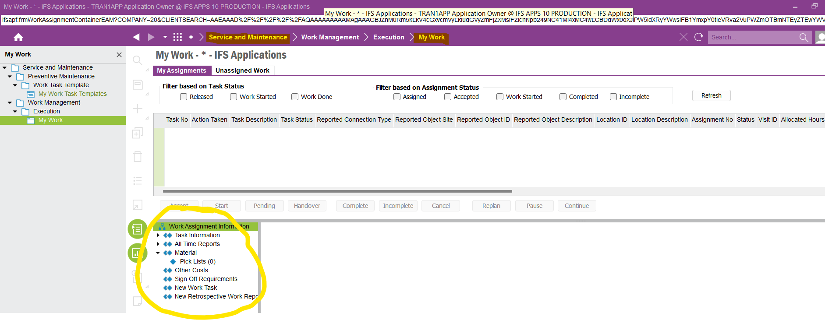This screenshot has height=320, width=825.
Task: Open the user profile icon
Action: [x=820, y=37]
